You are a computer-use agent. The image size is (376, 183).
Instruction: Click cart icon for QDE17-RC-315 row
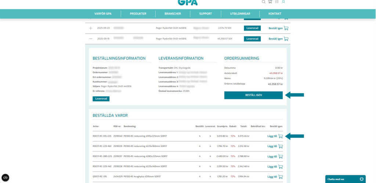click(281, 177)
